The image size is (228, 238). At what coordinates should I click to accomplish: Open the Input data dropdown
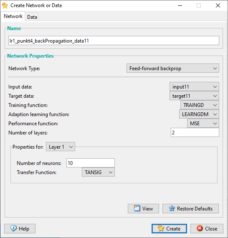coord(194,87)
